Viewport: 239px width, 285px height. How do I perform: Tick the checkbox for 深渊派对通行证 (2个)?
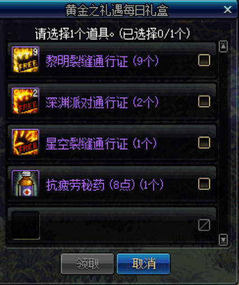pos(204,102)
